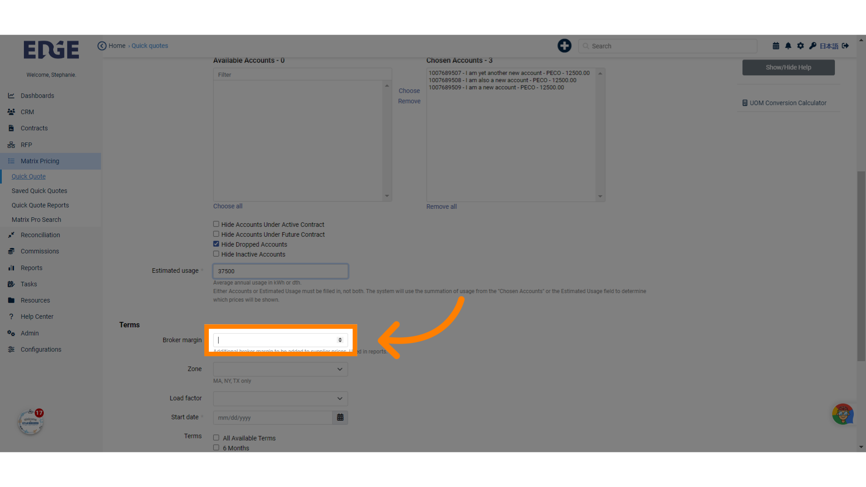Screen dimensions: 866x487
Task: Go back using the circled arrow icon
Action: pyautogui.click(x=102, y=46)
